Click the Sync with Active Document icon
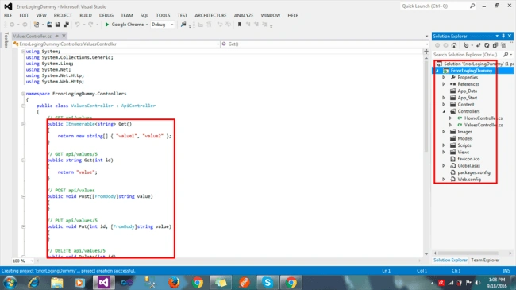The width and height of the screenshot is (516, 290). click(479, 45)
